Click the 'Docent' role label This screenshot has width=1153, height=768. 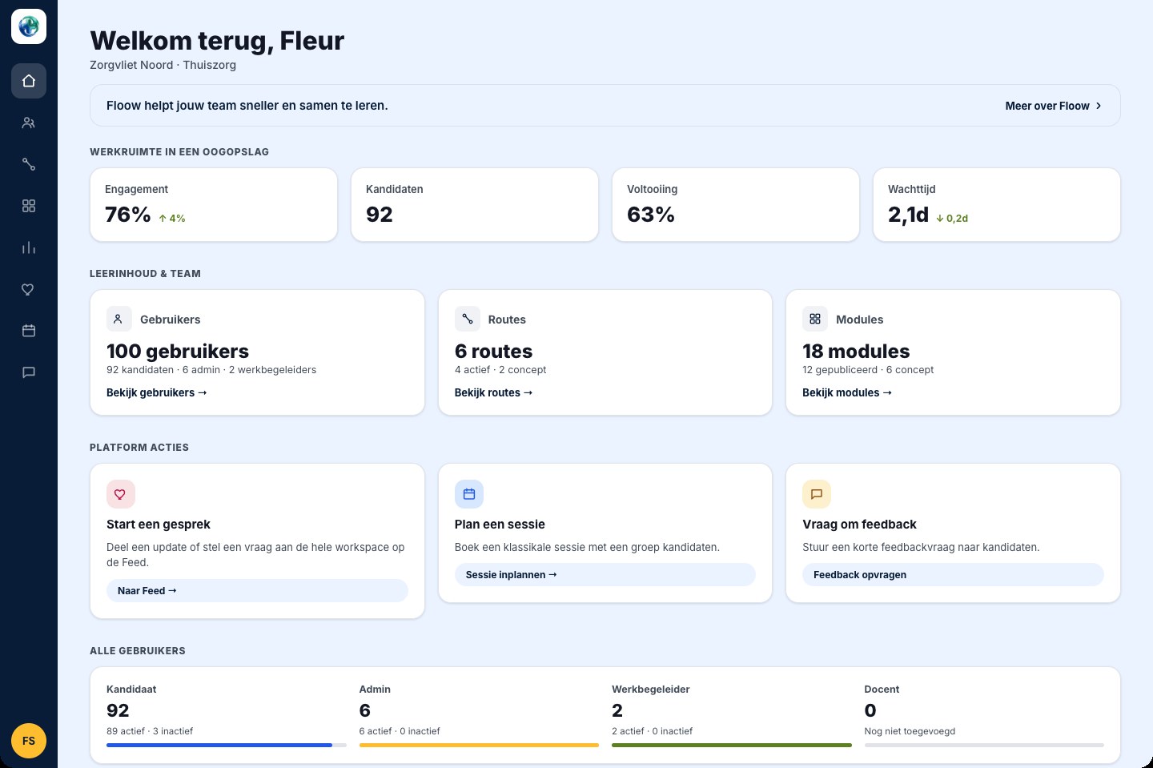pos(882,690)
